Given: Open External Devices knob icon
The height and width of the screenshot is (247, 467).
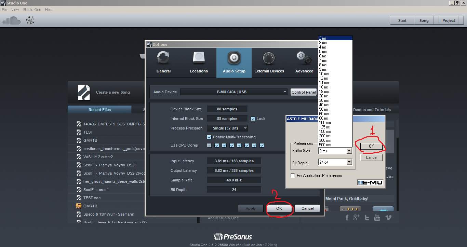Looking at the screenshot, I should [x=269, y=58].
